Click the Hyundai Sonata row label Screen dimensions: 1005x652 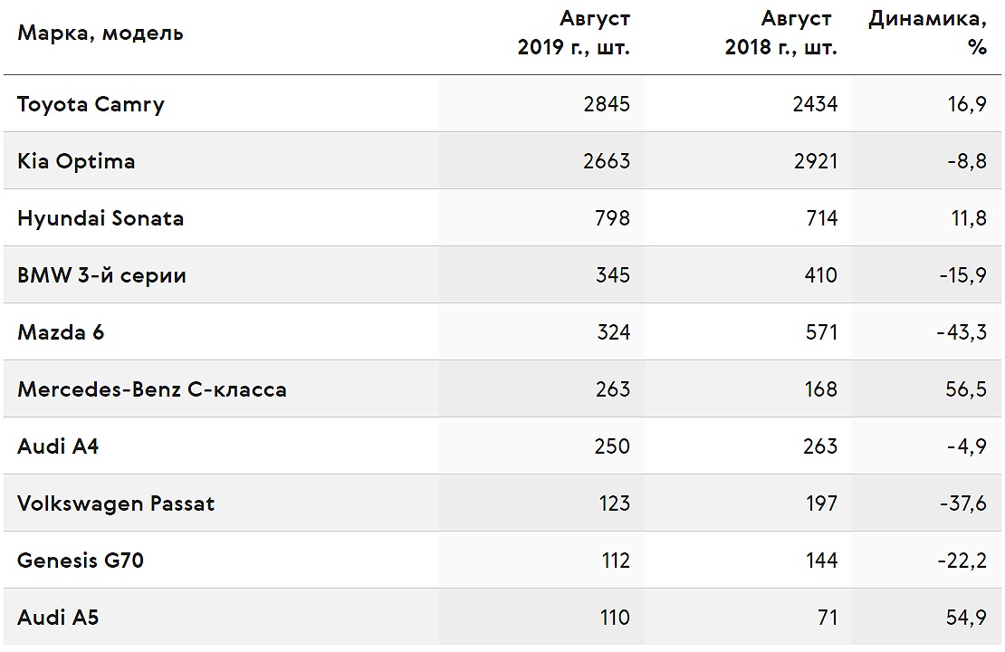(x=100, y=218)
